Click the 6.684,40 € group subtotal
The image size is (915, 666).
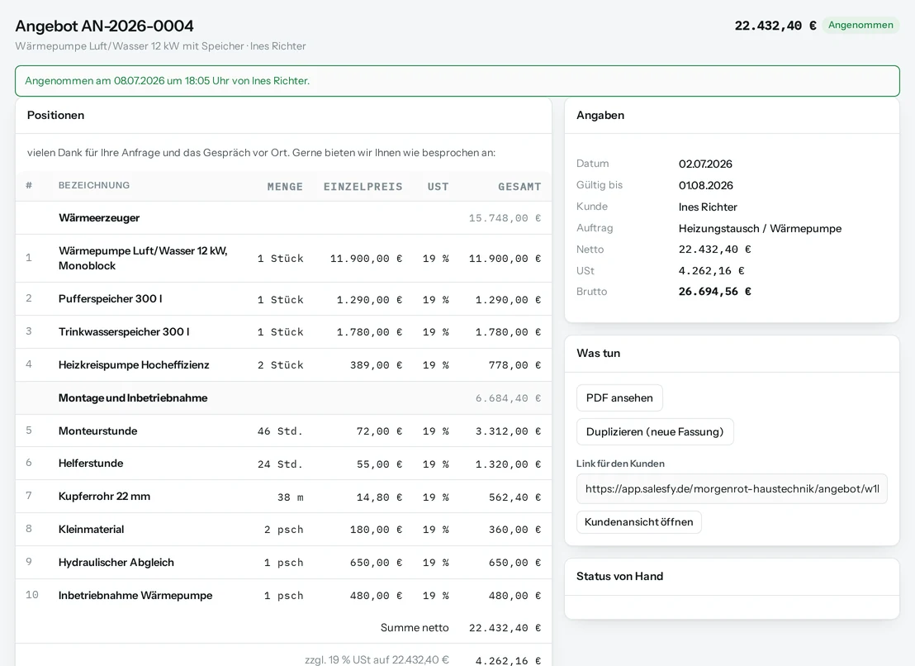point(508,398)
